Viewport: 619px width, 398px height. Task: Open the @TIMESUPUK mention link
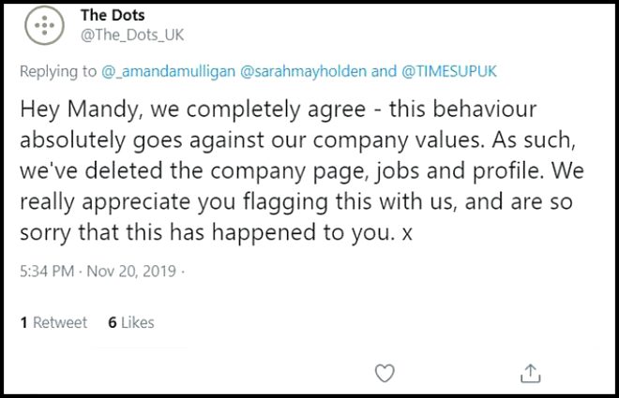451,71
